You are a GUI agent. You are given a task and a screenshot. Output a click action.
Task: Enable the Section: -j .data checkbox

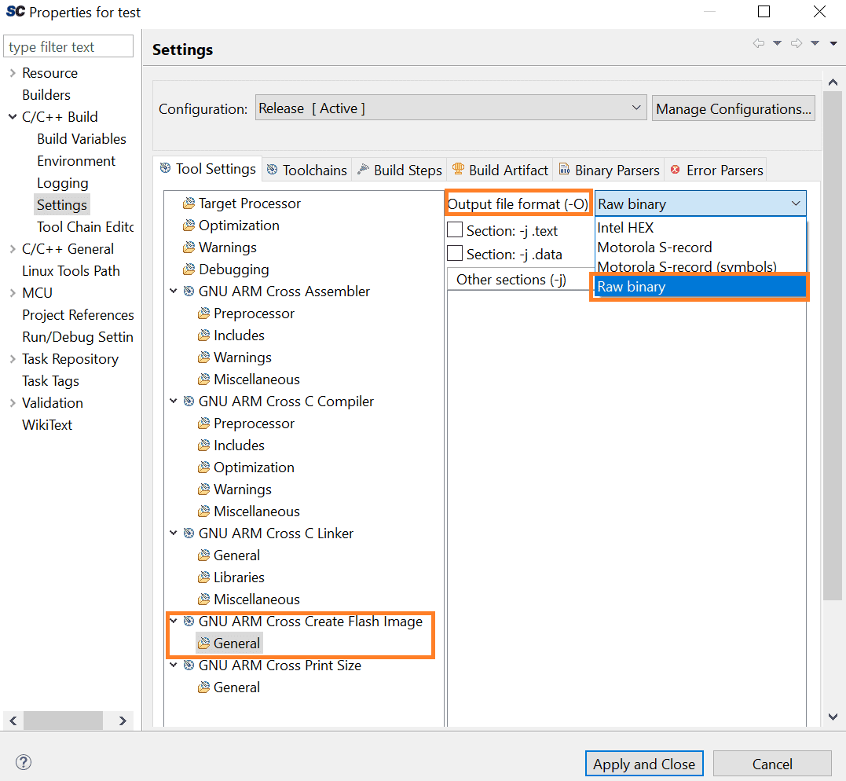pyautogui.click(x=455, y=254)
